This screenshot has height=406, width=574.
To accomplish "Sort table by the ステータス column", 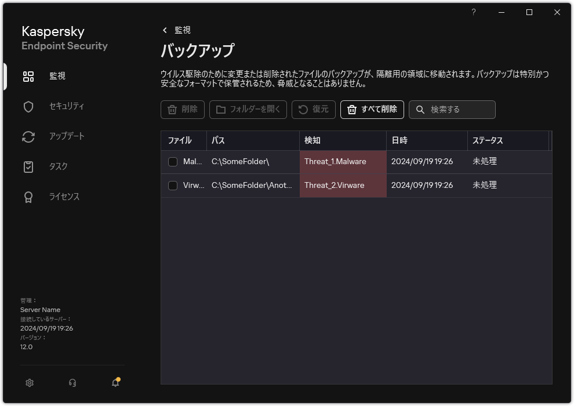I will 486,140.
